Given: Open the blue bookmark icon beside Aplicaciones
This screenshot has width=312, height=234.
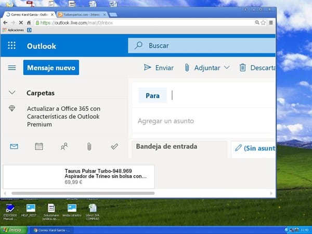Looking at the screenshot, I should [29, 30].
